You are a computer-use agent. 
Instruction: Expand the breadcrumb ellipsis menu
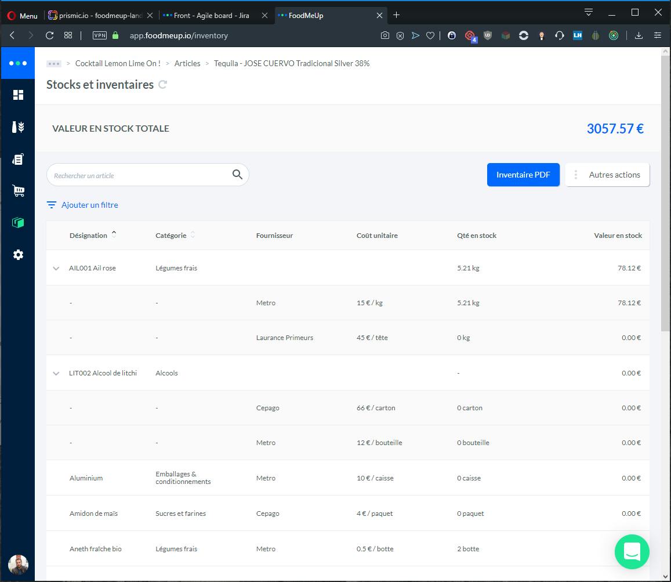pos(54,64)
